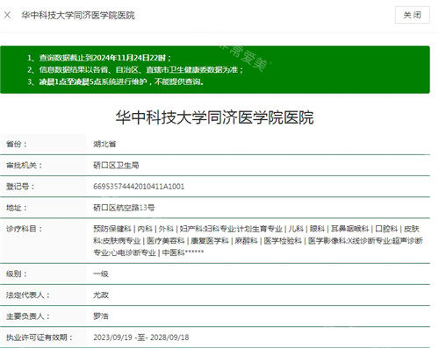The image size is (439, 348).
Task: Click the X close icon at top left
Action: point(8,15)
